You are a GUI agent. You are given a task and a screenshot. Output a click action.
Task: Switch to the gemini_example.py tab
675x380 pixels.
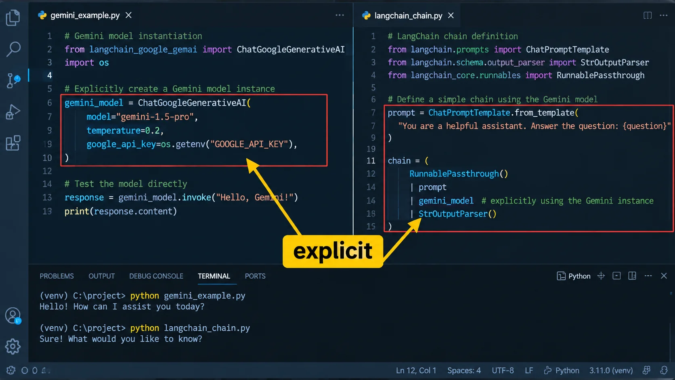[x=85, y=15]
